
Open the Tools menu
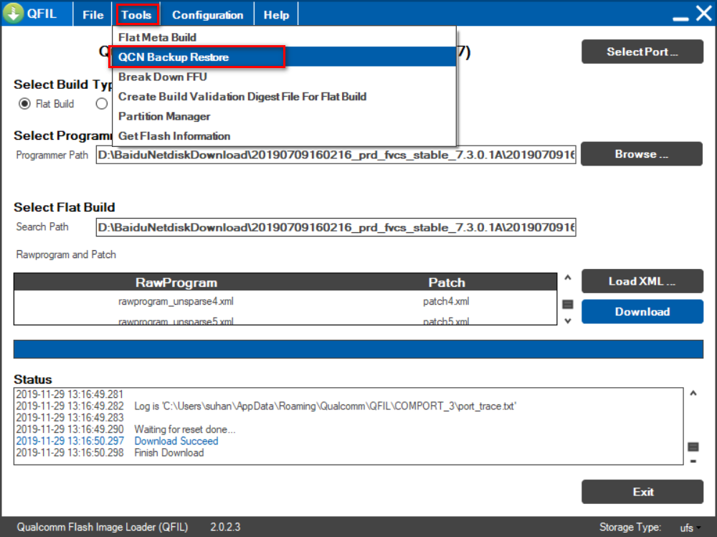pos(136,14)
